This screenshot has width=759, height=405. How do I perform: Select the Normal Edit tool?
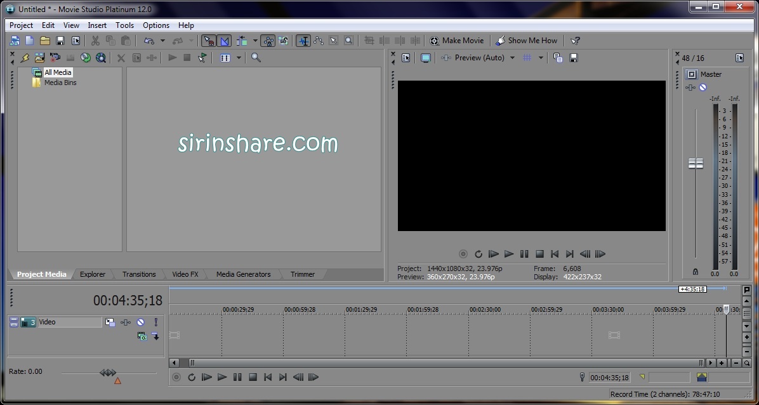coord(303,41)
